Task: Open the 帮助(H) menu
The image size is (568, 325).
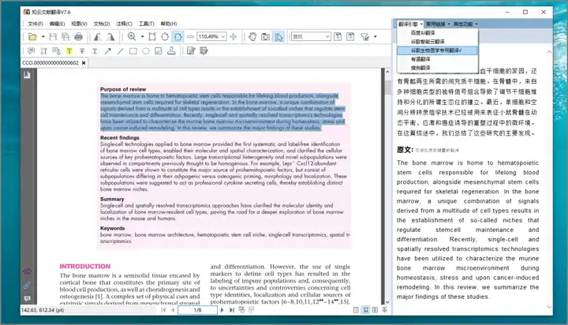Action: (x=169, y=24)
